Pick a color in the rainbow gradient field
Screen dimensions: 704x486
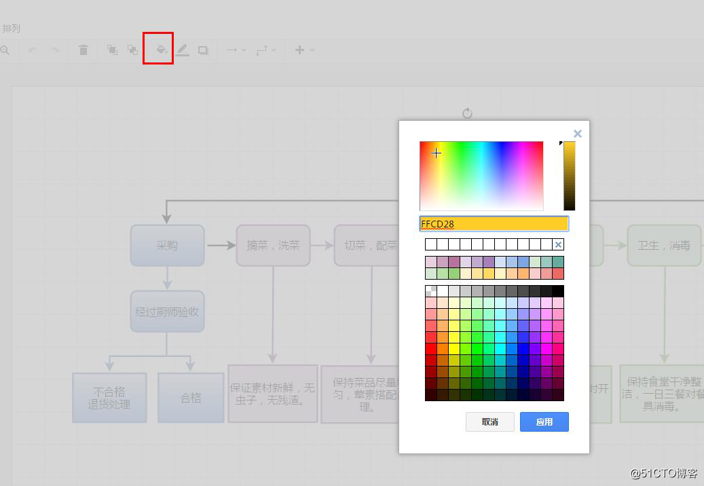[x=481, y=176]
